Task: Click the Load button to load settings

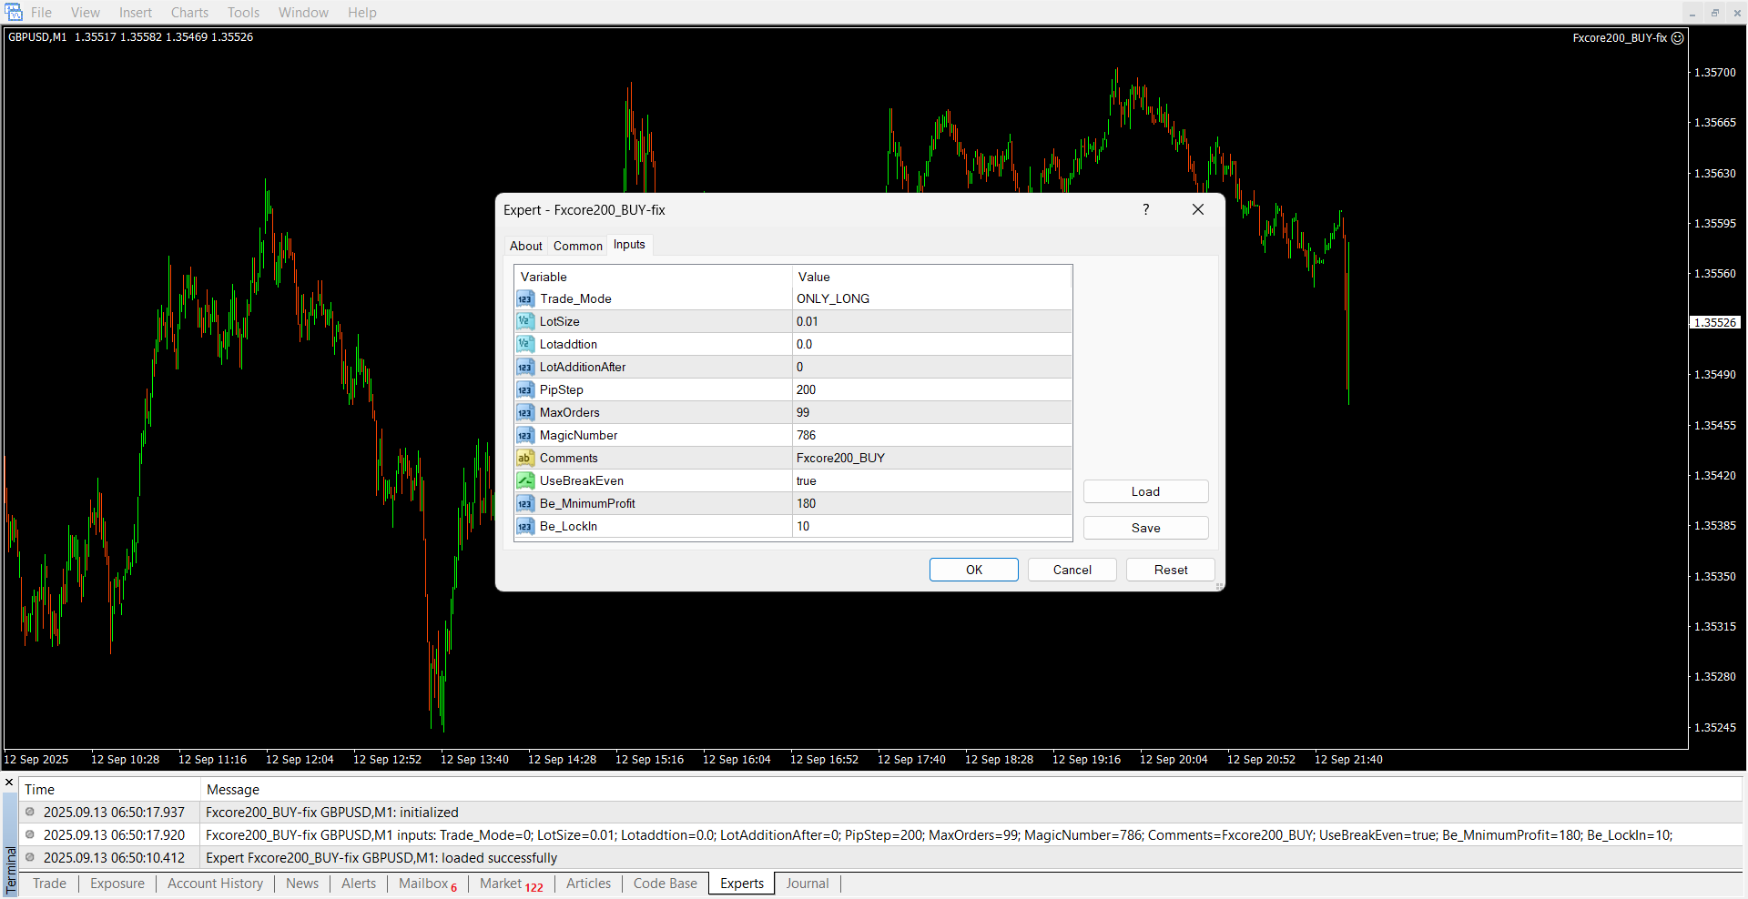Action: (x=1145, y=492)
